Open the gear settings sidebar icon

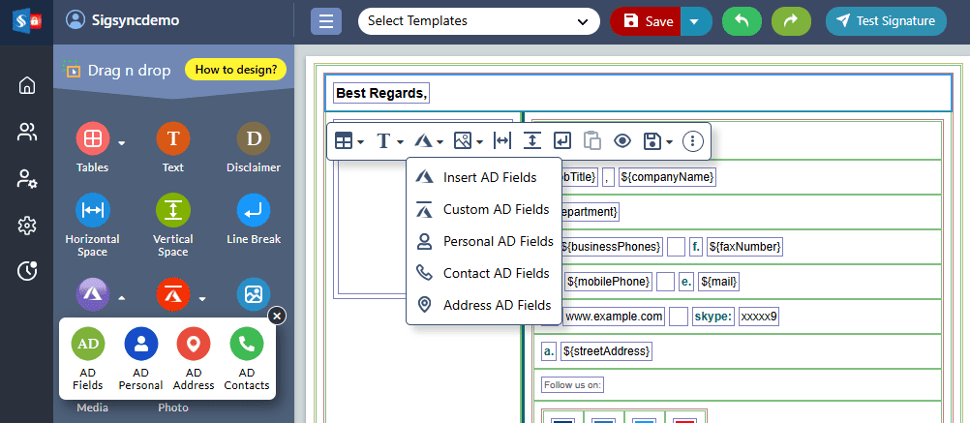(26, 226)
